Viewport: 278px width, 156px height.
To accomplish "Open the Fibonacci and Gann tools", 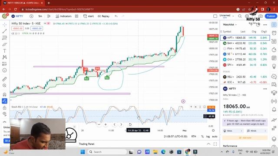I will coord(5,38).
